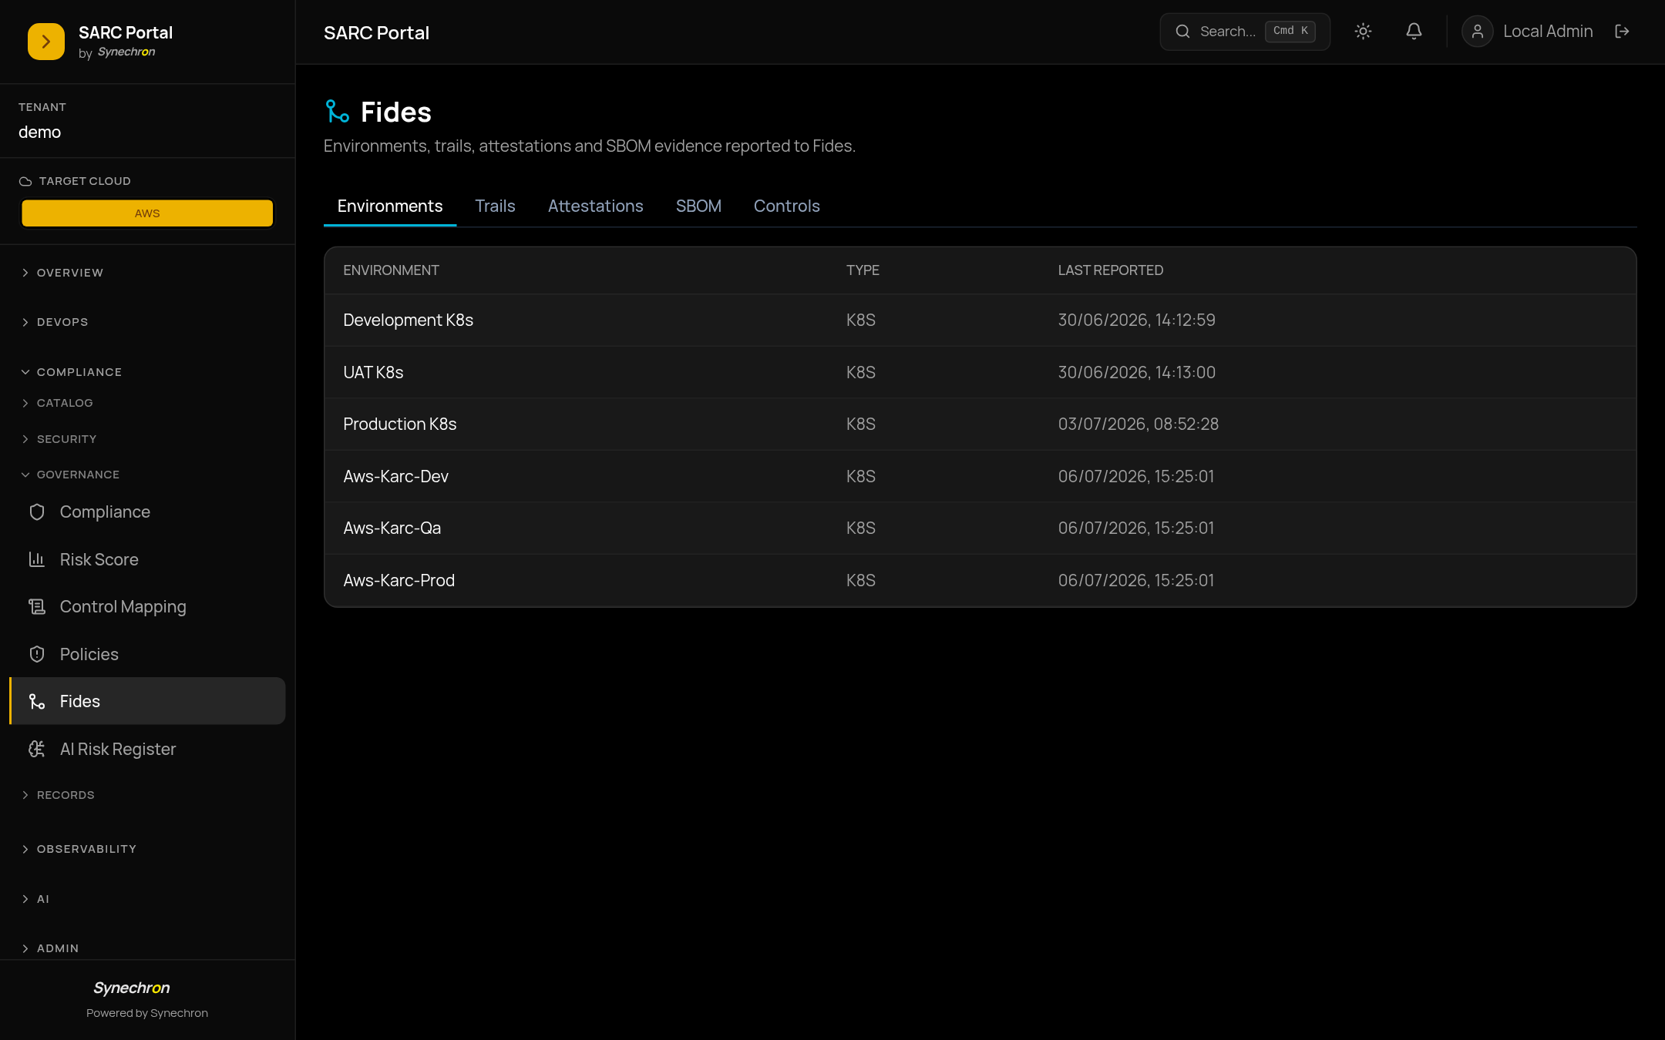
Task: Click the Policies shield alert icon
Action: click(37, 654)
